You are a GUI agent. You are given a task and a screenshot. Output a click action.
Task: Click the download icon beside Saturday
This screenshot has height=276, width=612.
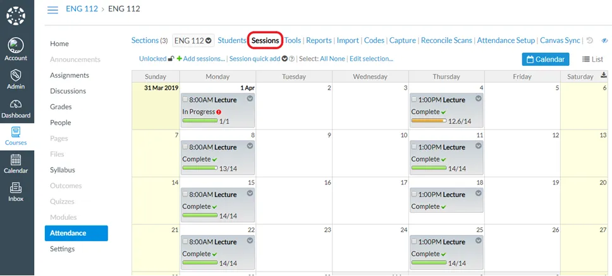604,75
